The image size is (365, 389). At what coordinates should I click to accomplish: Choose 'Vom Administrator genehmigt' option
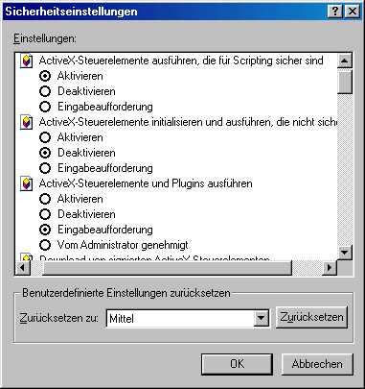click(x=45, y=245)
